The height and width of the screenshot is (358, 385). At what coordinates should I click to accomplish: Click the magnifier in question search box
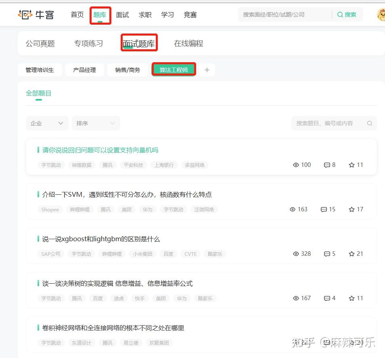tap(370, 123)
